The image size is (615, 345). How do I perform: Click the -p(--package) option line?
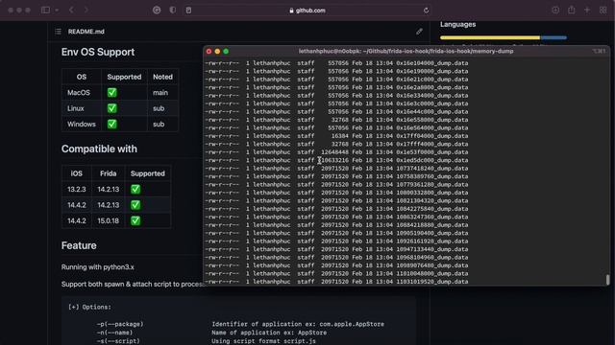[x=240, y=324]
